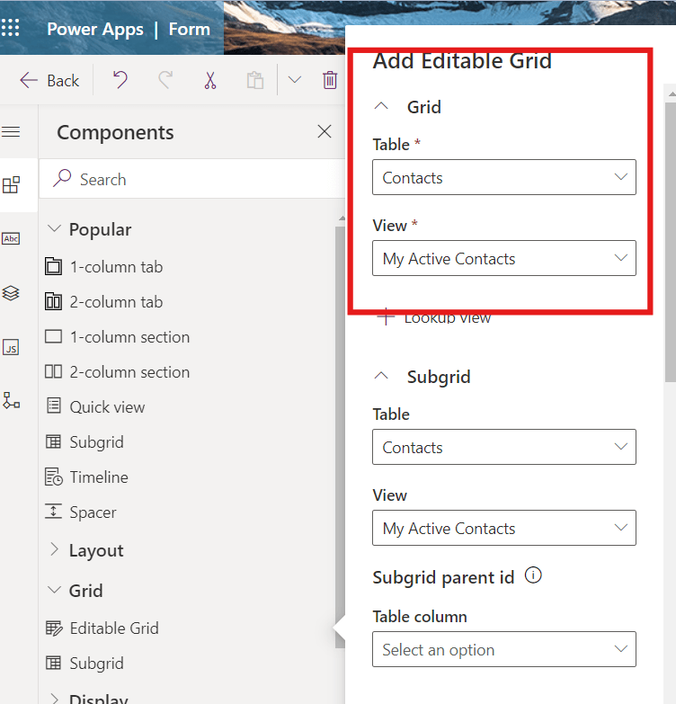The image size is (676, 704).
Task: Open the Components icon in left rail
Action: [x=12, y=185]
